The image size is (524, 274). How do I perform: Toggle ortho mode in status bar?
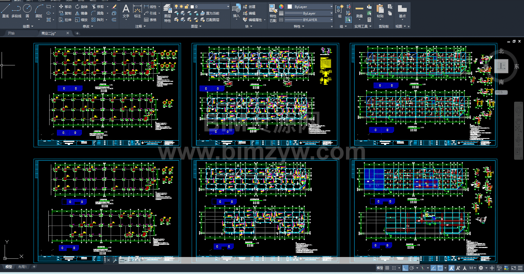click(x=405, y=268)
